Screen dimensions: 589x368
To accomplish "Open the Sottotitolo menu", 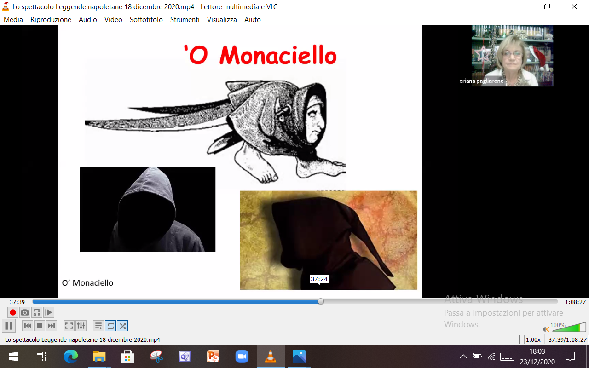I will [x=146, y=20].
